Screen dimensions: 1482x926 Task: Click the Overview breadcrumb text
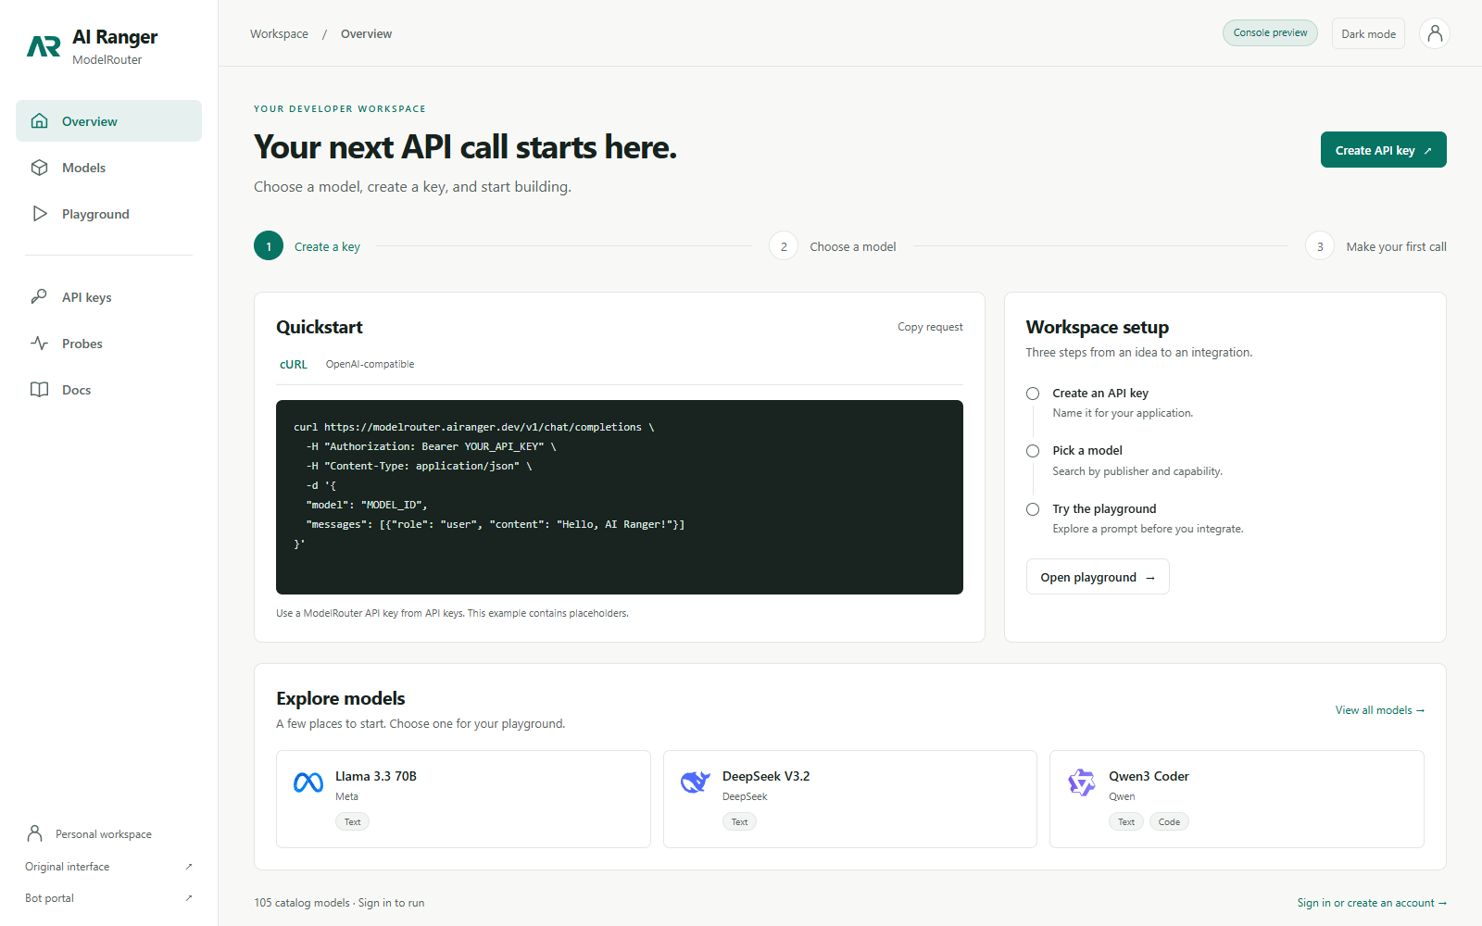coord(366,34)
